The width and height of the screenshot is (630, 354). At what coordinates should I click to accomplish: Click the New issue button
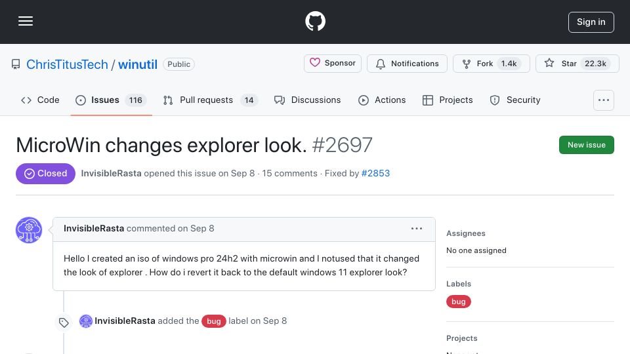586,145
